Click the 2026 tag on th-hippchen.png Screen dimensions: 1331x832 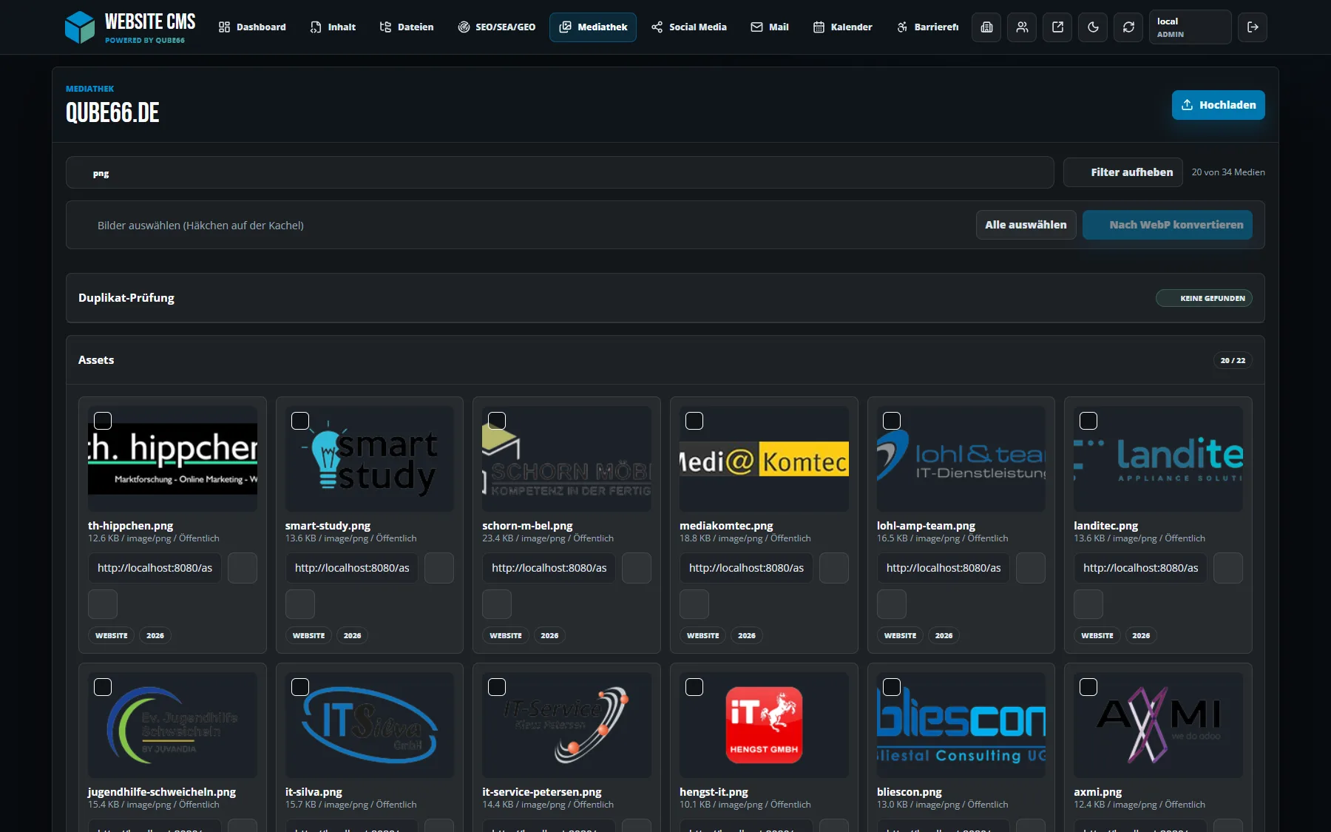[155, 635]
